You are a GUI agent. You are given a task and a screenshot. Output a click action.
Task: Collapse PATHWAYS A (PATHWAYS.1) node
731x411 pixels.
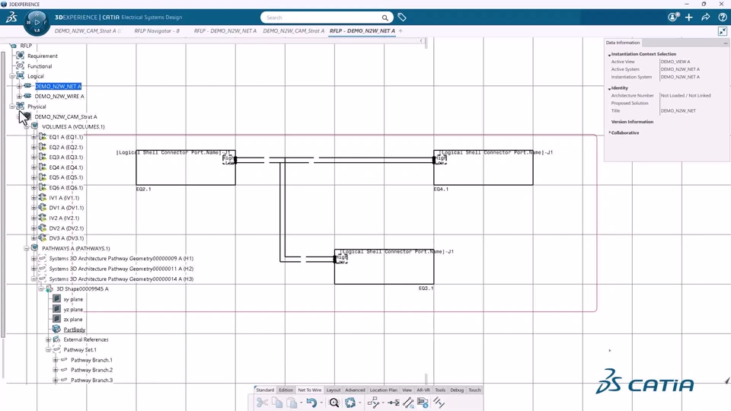coord(27,248)
